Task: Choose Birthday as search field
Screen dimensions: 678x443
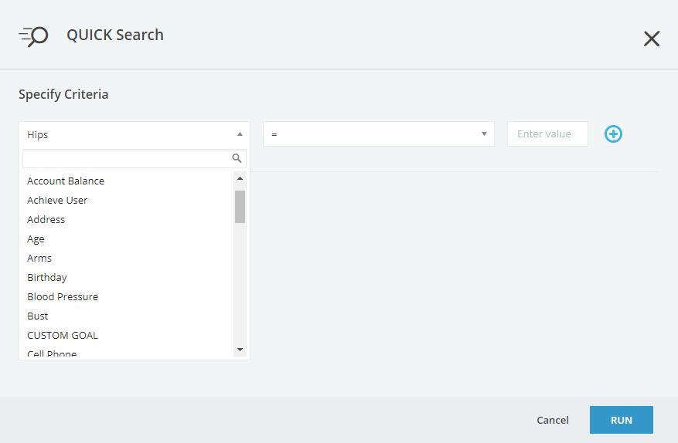Action: [47, 278]
